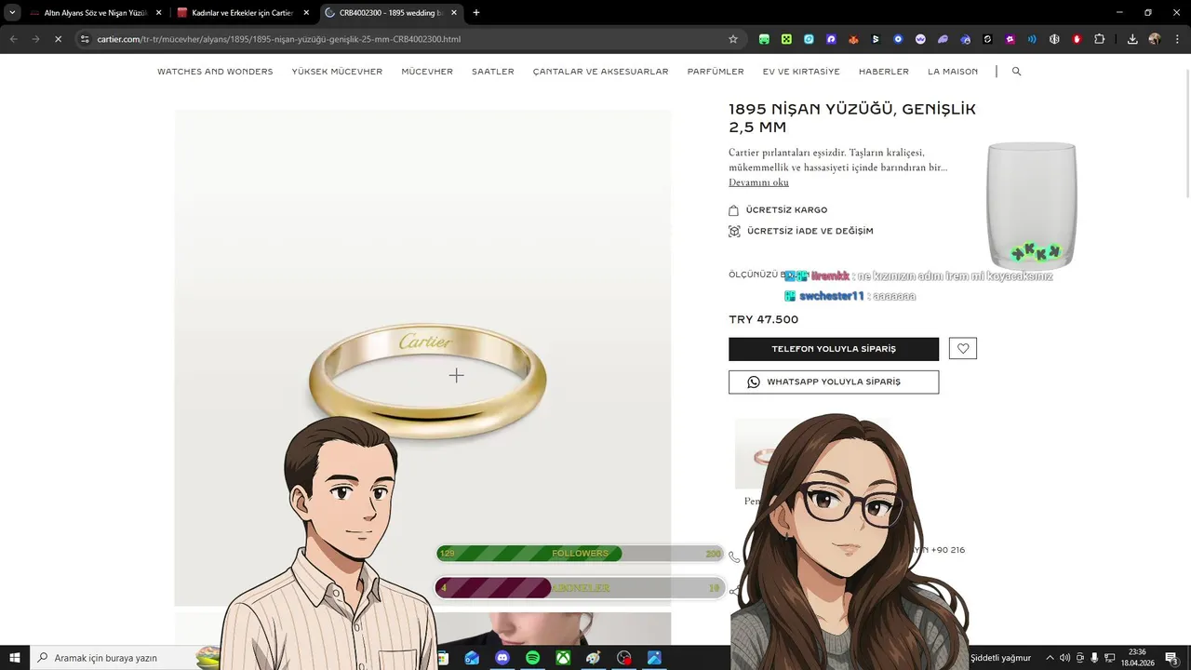The width and height of the screenshot is (1191, 670).
Task: Click the green smiley extension icon
Action: (x=764, y=39)
